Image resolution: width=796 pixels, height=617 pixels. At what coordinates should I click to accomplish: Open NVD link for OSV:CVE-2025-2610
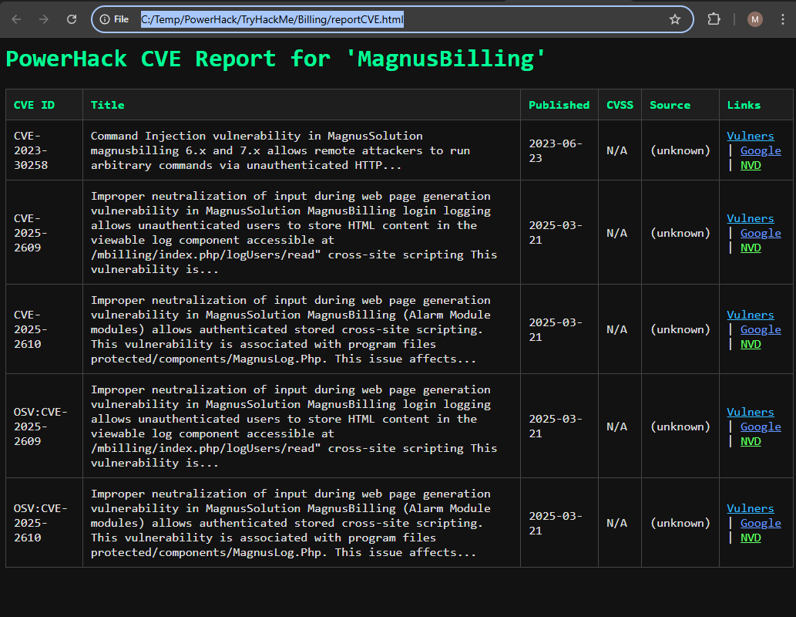pos(750,538)
